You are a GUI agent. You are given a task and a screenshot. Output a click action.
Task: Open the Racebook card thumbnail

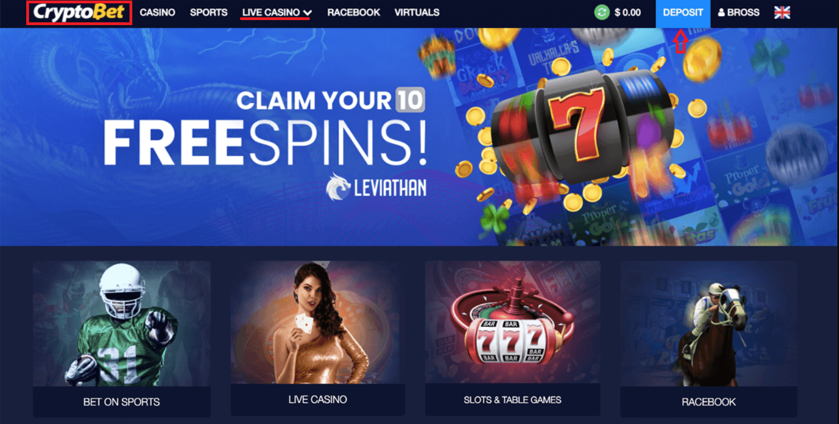click(708, 324)
